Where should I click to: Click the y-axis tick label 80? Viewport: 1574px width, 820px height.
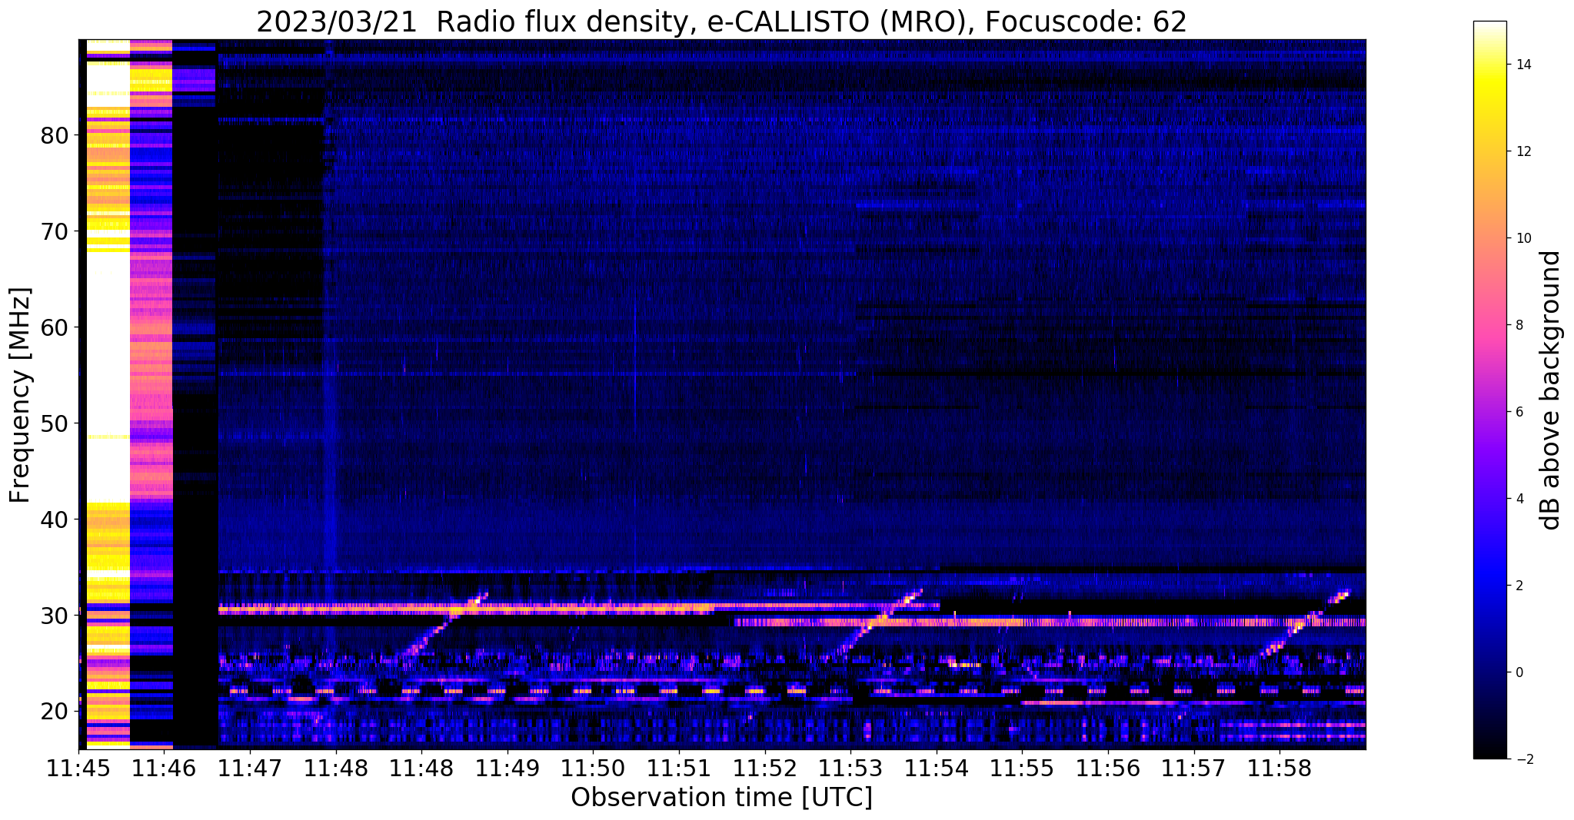[x=55, y=136]
